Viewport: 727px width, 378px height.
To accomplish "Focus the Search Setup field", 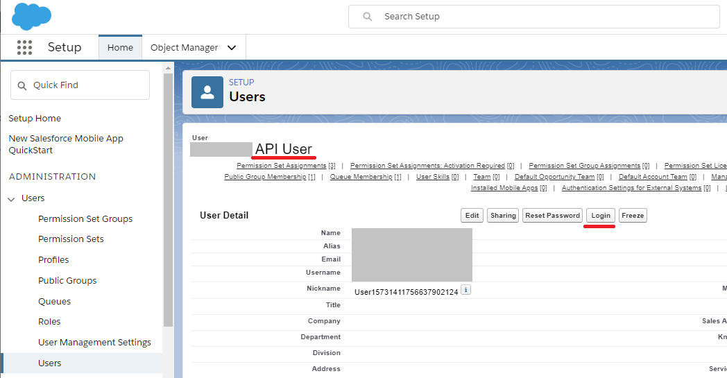I will click(x=534, y=17).
